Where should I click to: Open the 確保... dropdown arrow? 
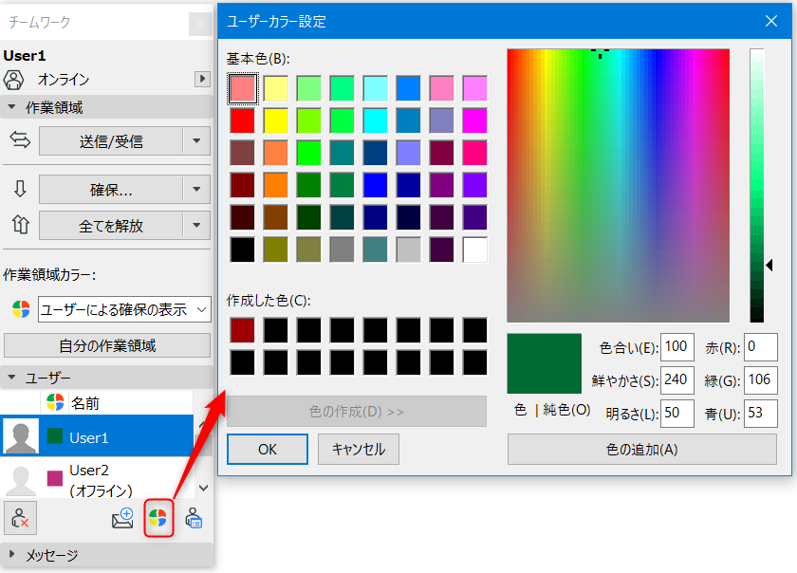pos(196,189)
